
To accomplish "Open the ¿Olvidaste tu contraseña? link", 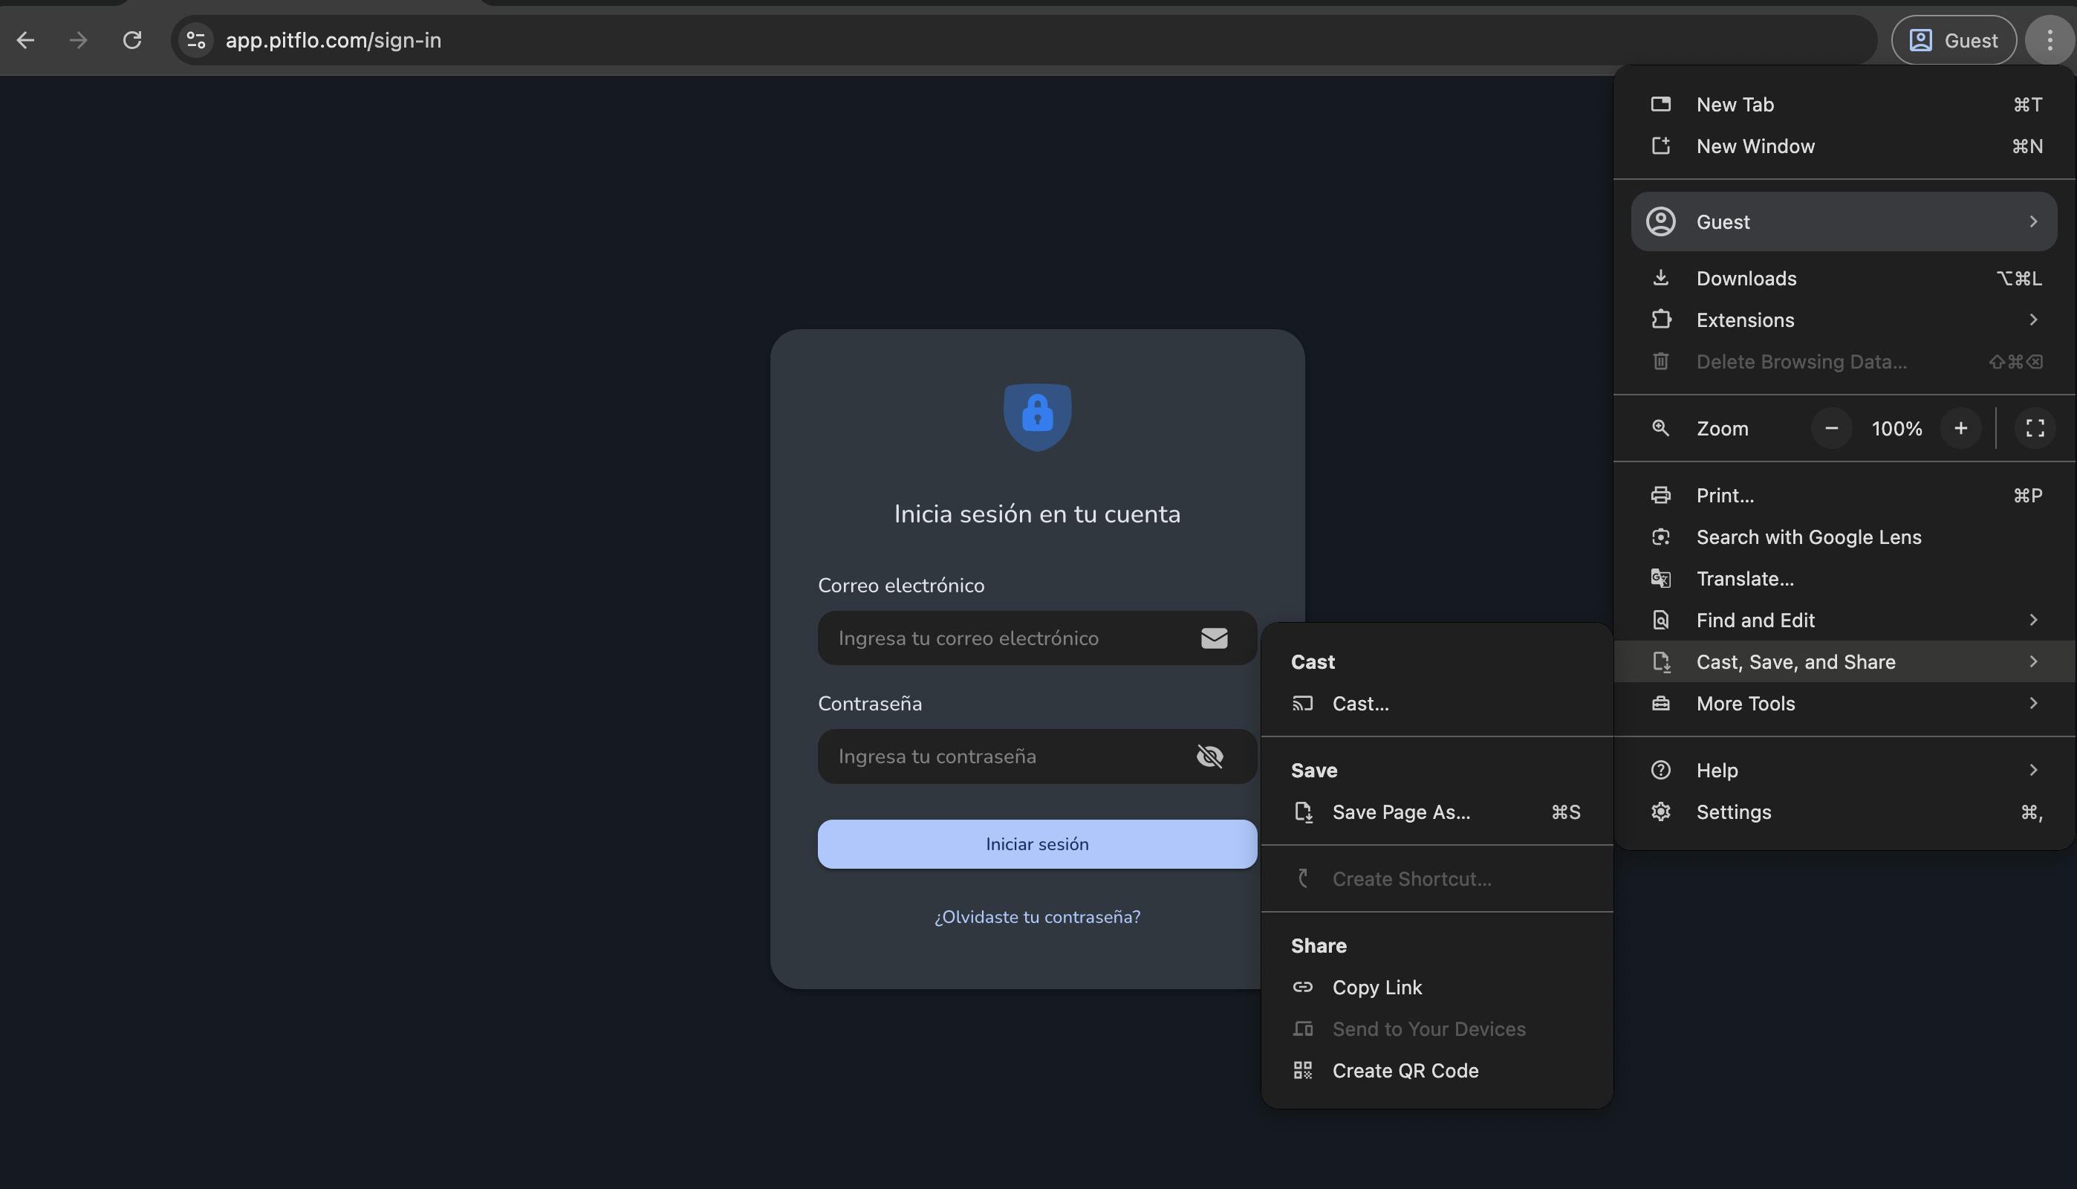I will pos(1037,917).
